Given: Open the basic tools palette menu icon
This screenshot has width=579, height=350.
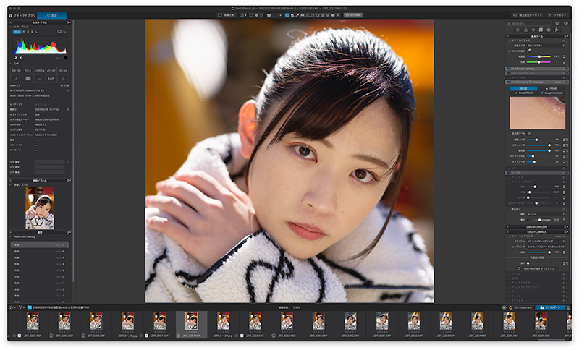Looking at the screenshot, I should (x=566, y=36).
